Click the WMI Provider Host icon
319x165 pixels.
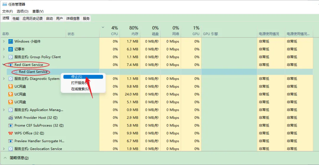(x=11, y=118)
